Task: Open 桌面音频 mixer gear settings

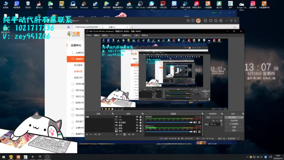Action: (x=200, y=122)
